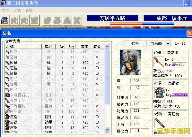The width and height of the screenshot is (192, 137).
Task: Click the 成都 议事厅 location banner
Action: click(168, 18)
